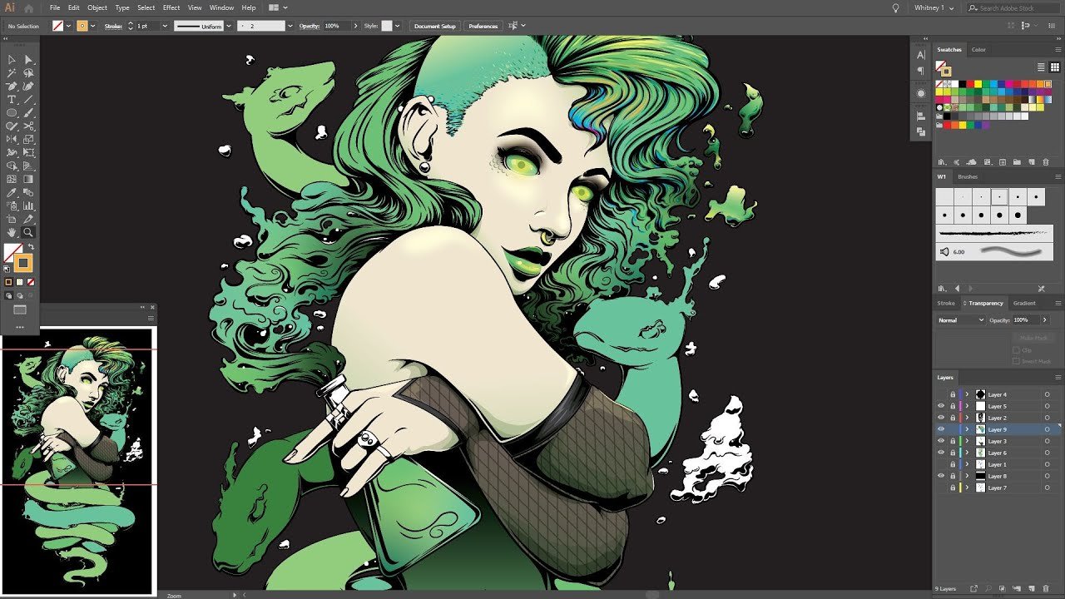Hide Layer 8 visibility eye

[x=941, y=476]
